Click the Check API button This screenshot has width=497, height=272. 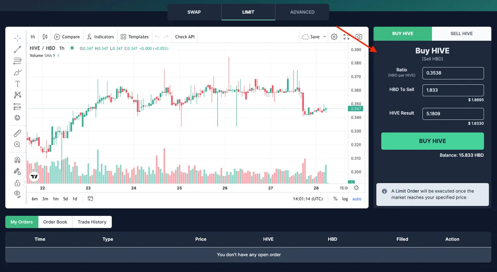tap(185, 37)
